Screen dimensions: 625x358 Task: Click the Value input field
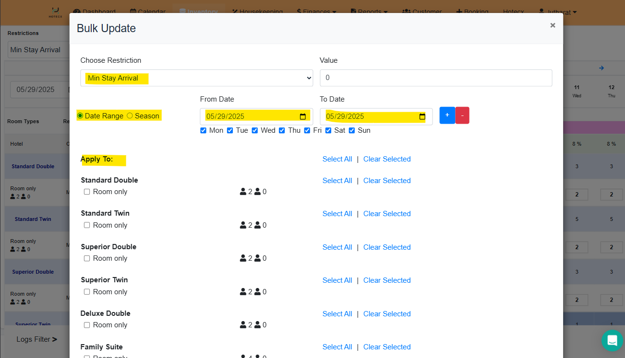[x=435, y=78]
